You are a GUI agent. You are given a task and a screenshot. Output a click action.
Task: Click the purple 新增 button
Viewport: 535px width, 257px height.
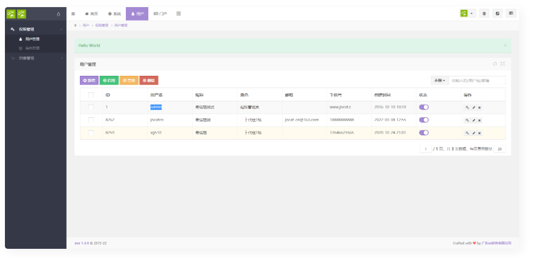(89, 80)
